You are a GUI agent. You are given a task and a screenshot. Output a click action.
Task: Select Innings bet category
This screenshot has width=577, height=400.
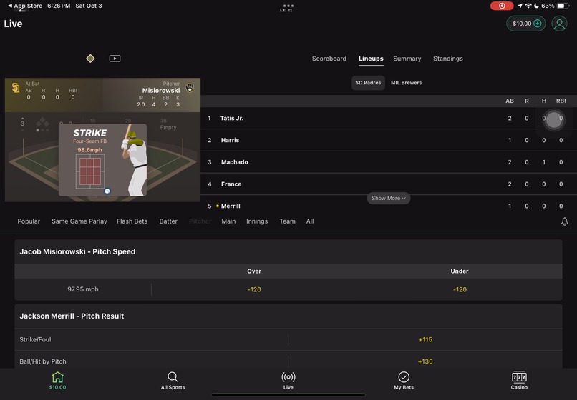click(x=257, y=221)
